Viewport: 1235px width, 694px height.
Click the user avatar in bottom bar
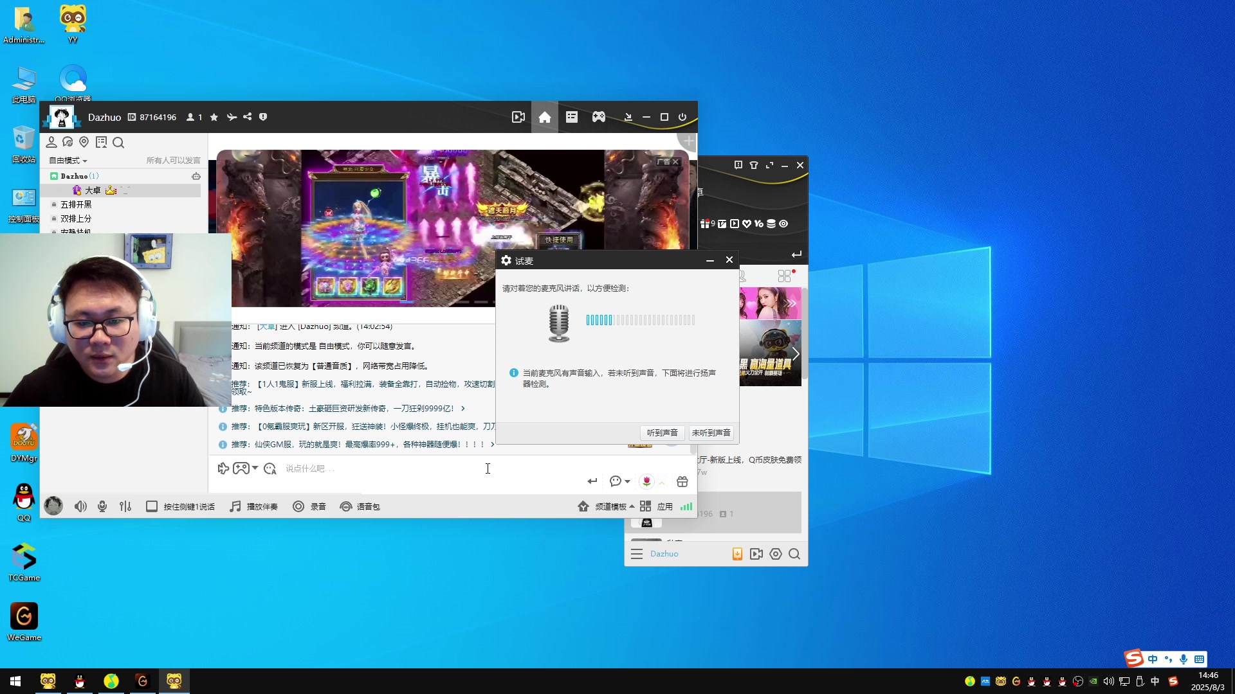53,506
